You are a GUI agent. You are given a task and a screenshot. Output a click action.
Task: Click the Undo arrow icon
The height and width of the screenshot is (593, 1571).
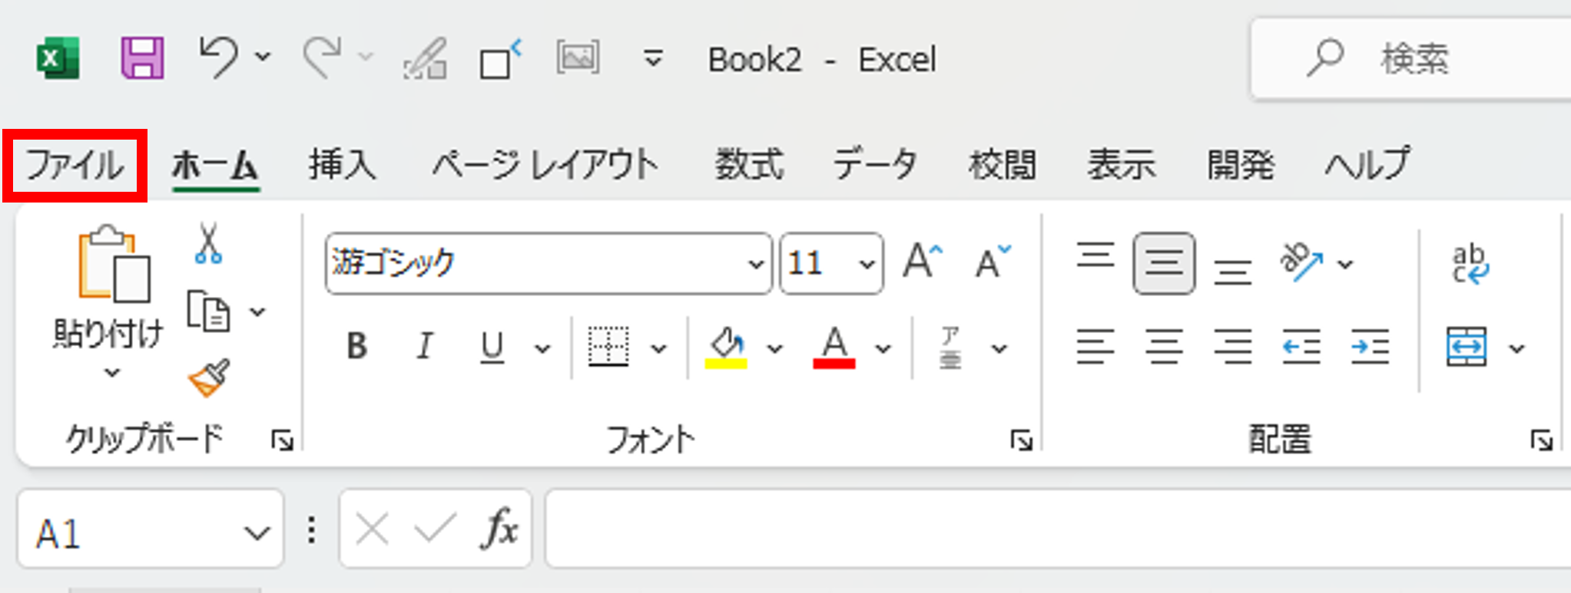[219, 57]
